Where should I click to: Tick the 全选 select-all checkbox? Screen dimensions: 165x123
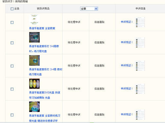click(12, 9)
